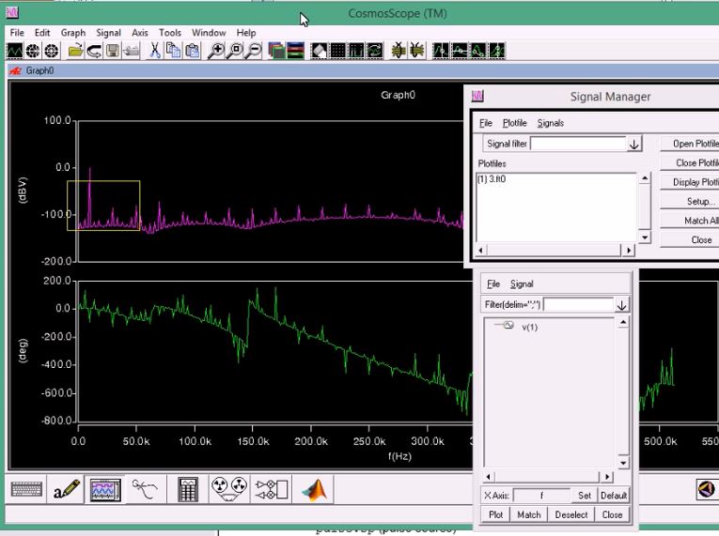
Task: Click the zoom out magnifier icon
Action: coord(252,51)
